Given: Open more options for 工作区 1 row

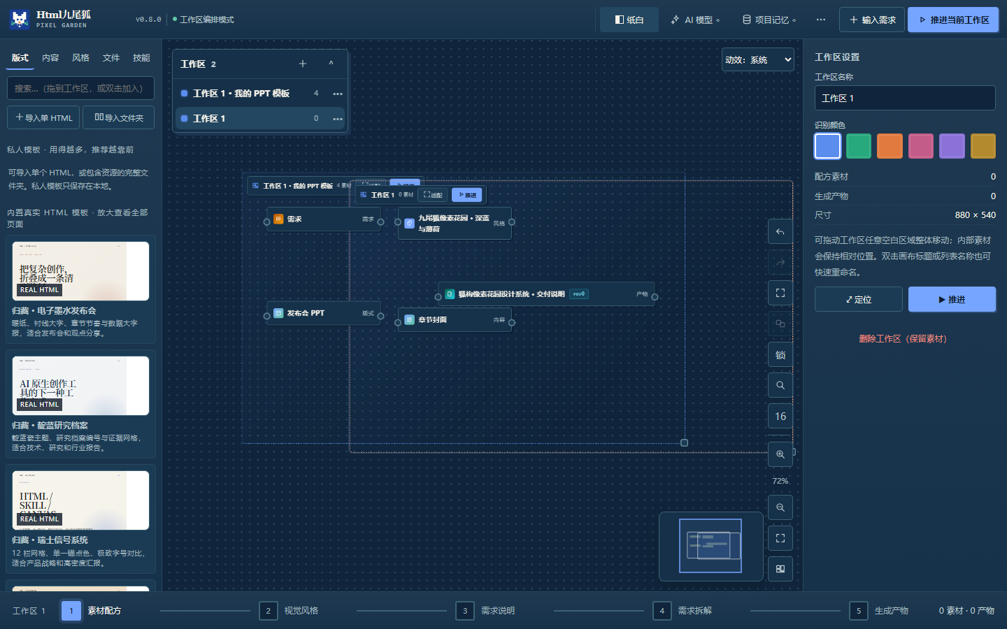Looking at the screenshot, I should (338, 119).
